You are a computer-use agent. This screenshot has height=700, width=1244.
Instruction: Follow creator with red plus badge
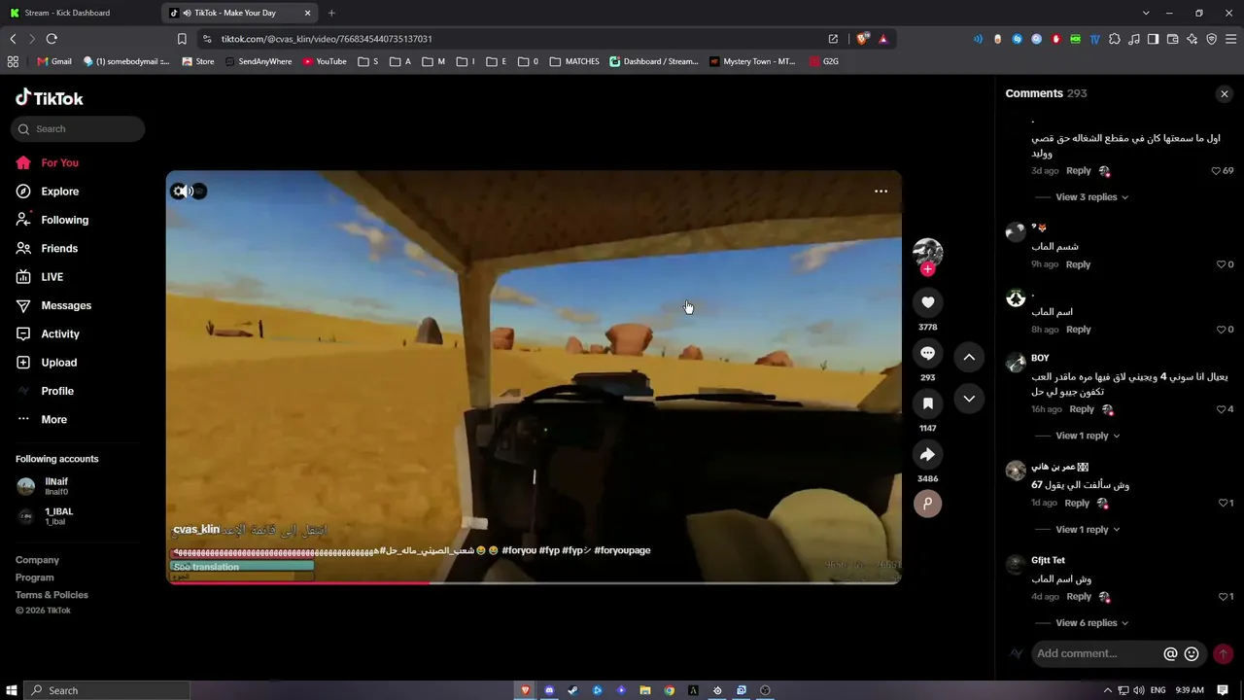pos(927,269)
